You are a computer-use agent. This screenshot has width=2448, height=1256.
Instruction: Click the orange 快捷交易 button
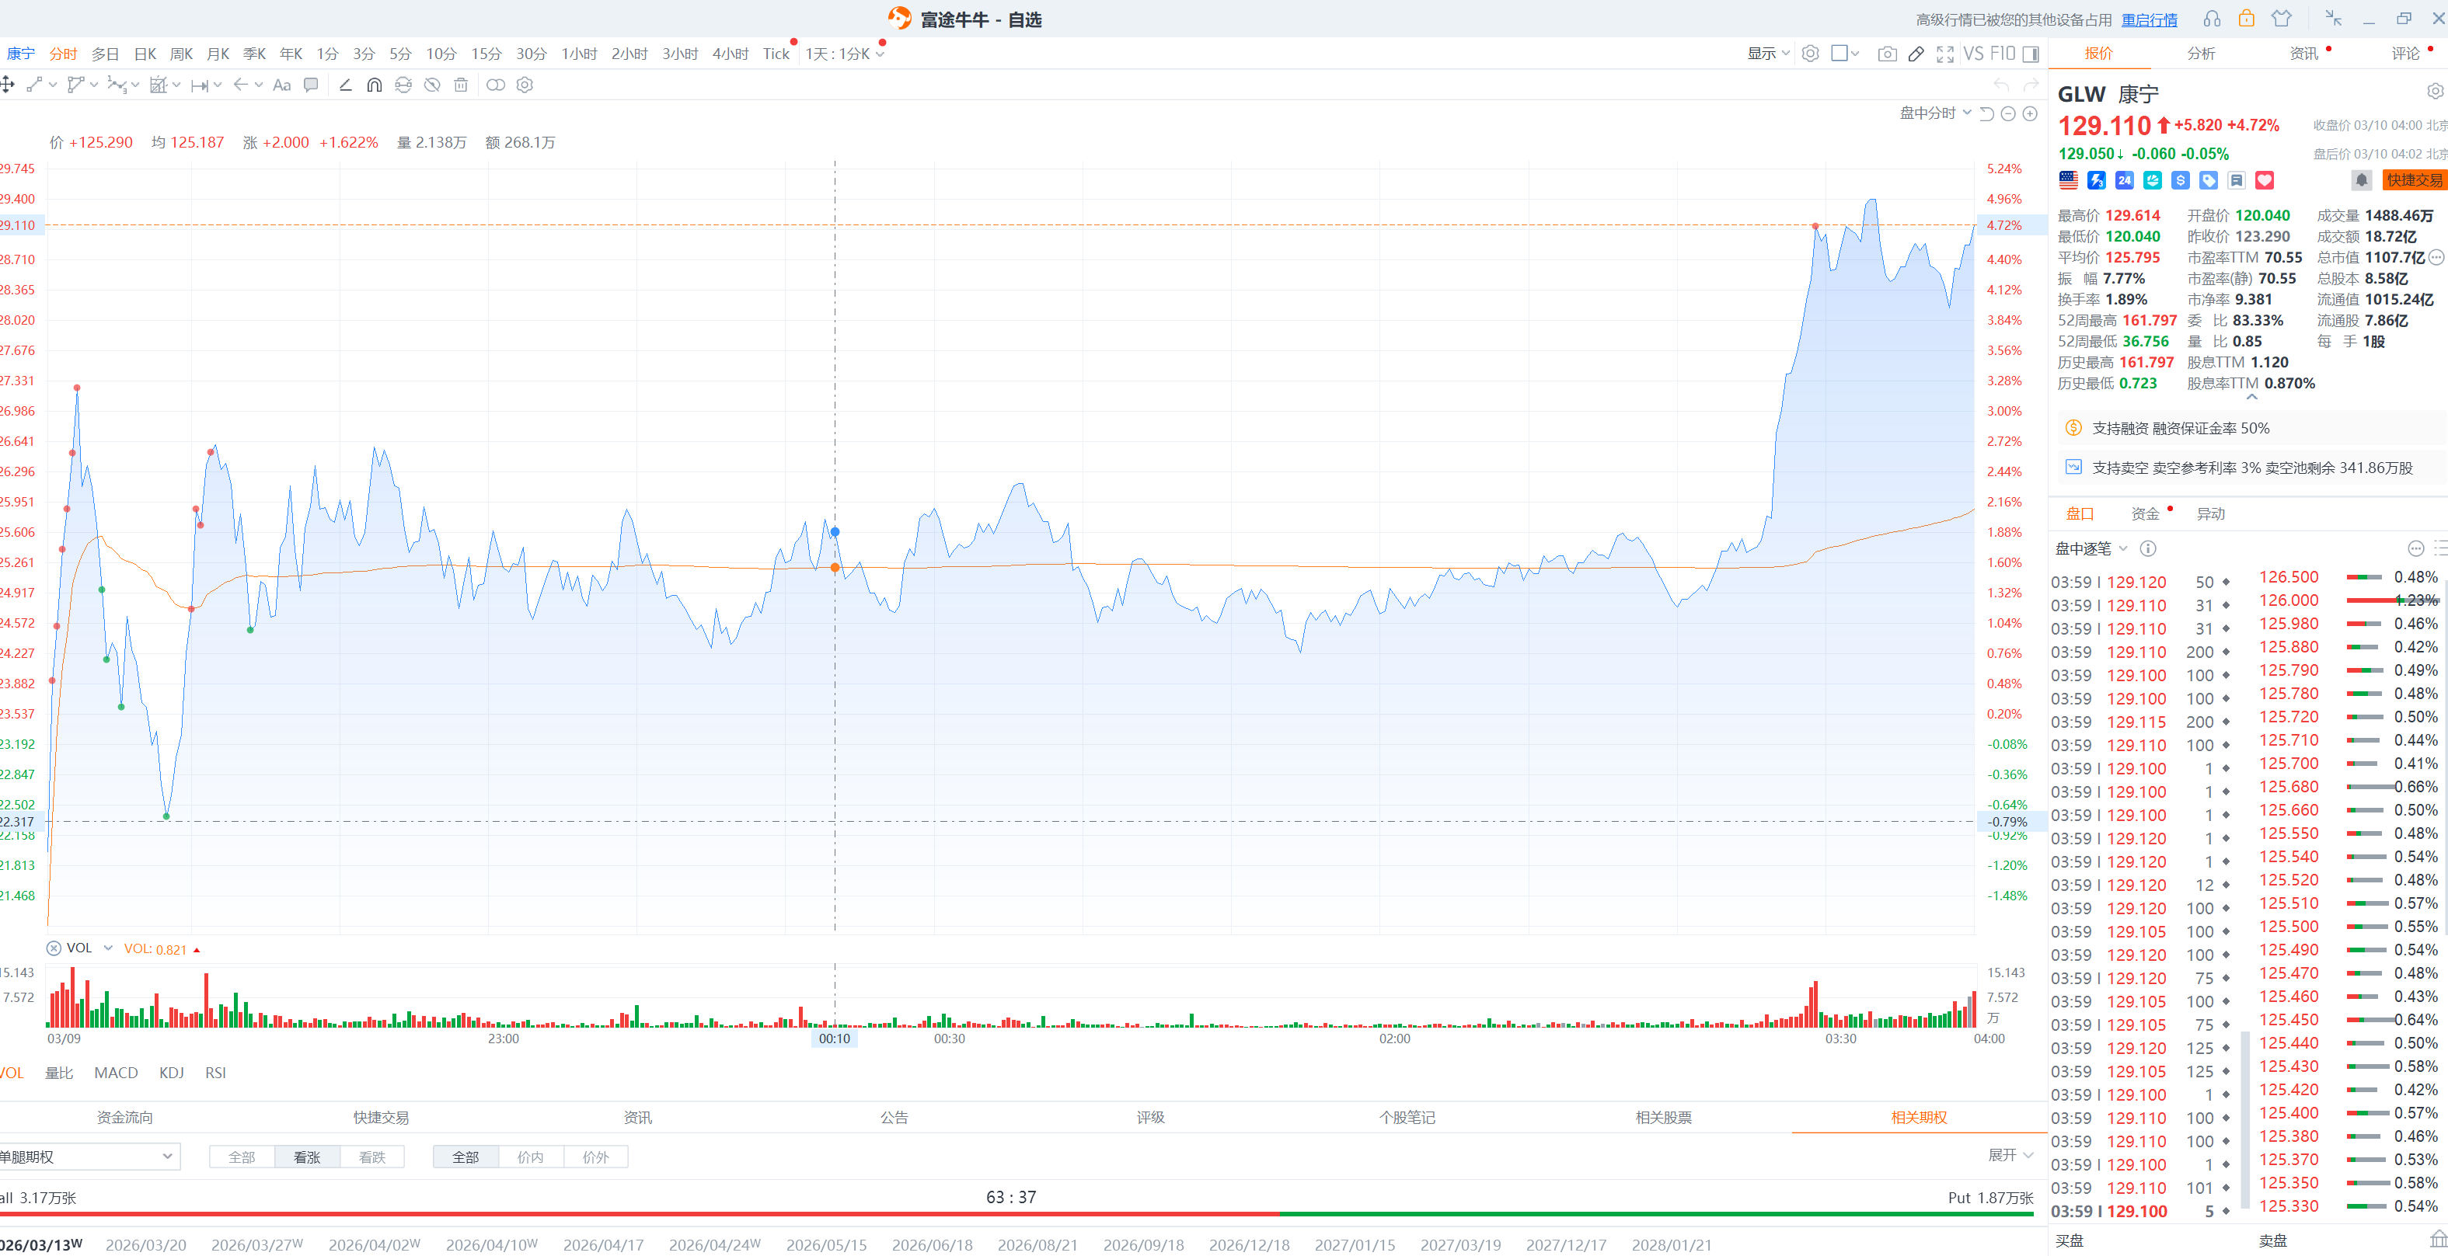[2414, 180]
